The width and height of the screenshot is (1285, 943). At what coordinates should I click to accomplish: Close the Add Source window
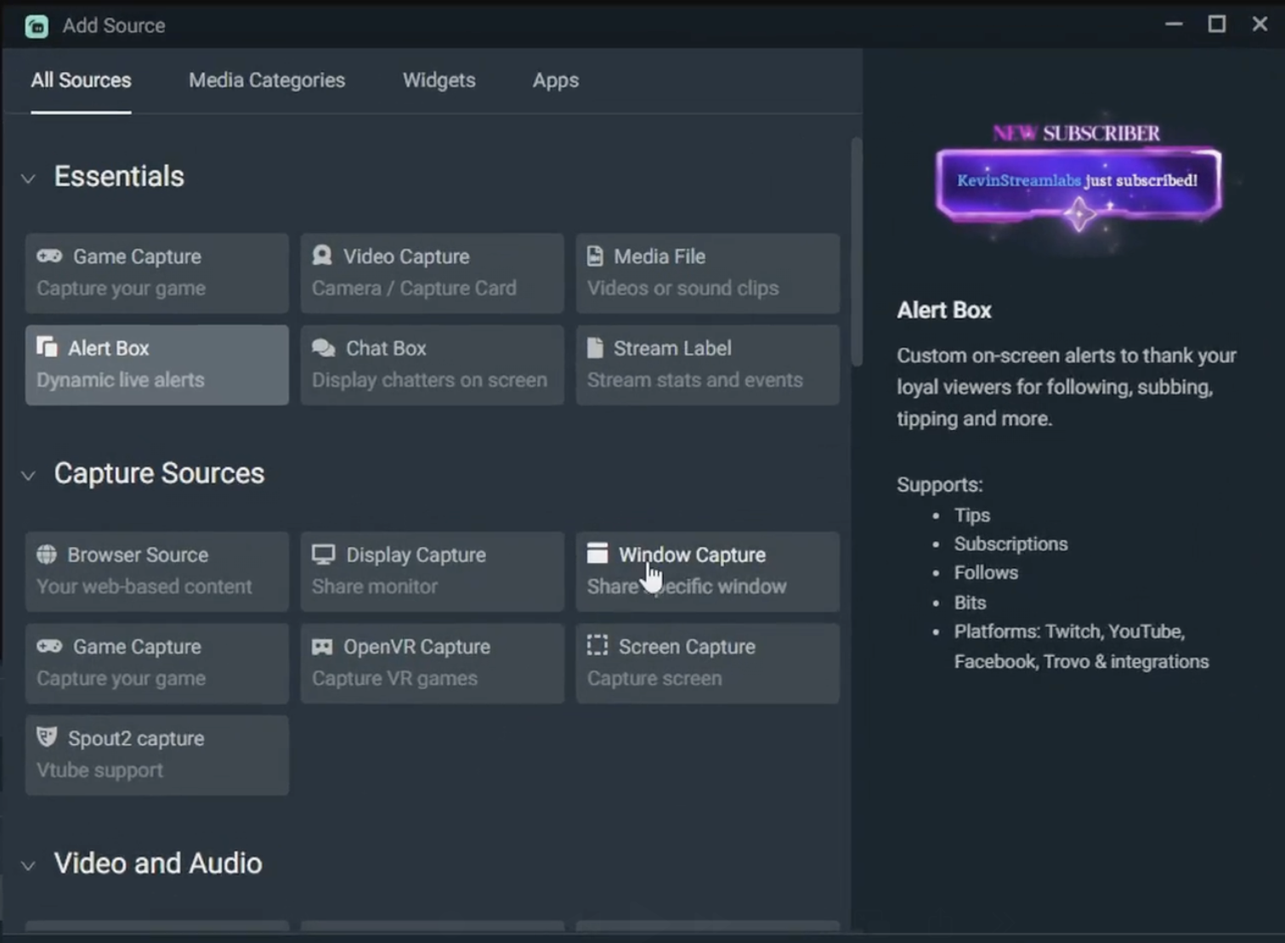coord(1260,25)
